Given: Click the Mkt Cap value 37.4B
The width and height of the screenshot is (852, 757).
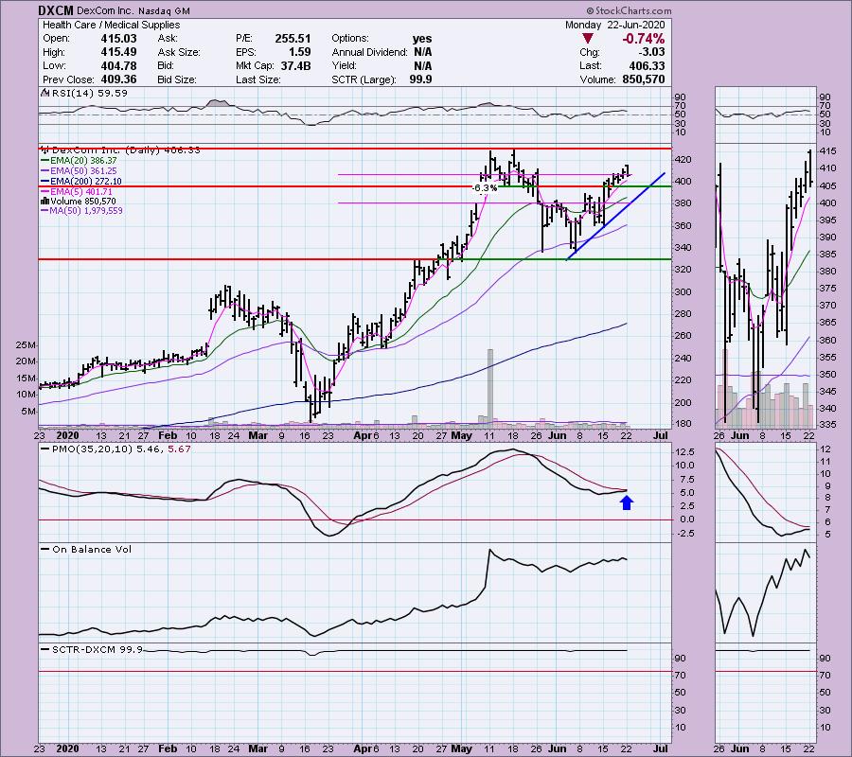Looking at the screenshot, I should click(x=296, y=65).
